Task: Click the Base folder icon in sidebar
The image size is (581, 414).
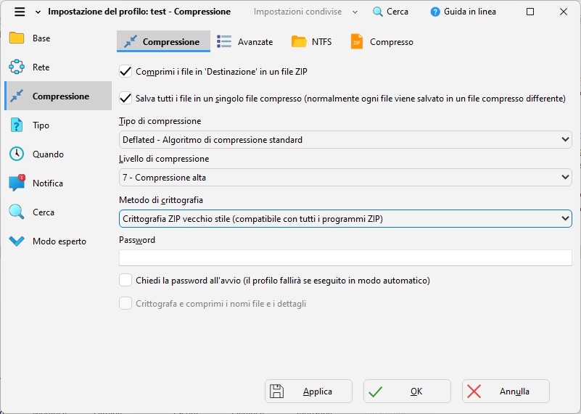Action: [17, 38]
